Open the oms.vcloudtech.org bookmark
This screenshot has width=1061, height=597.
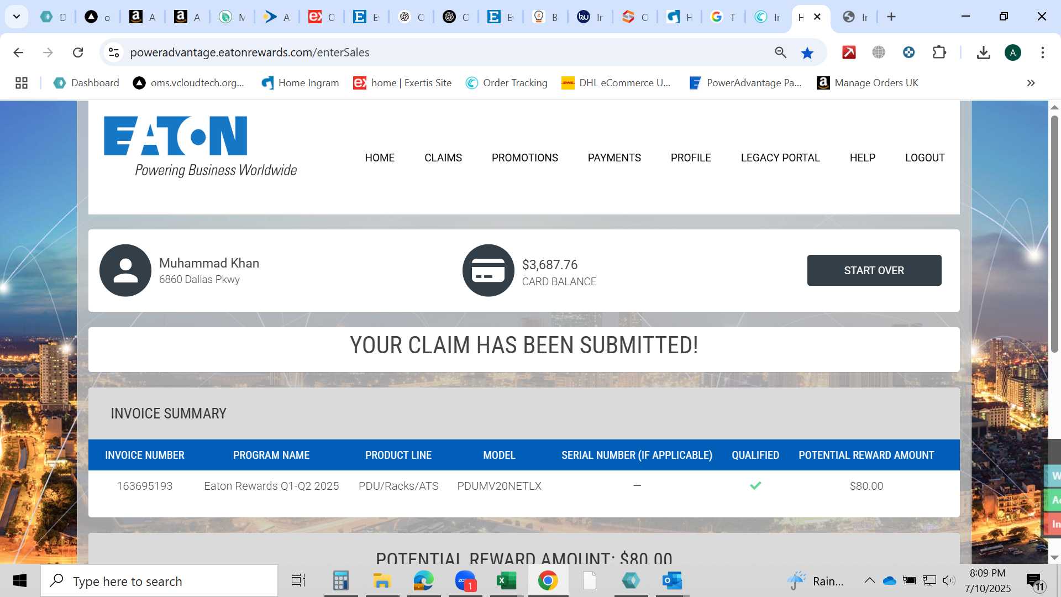[x=188, y=83]
